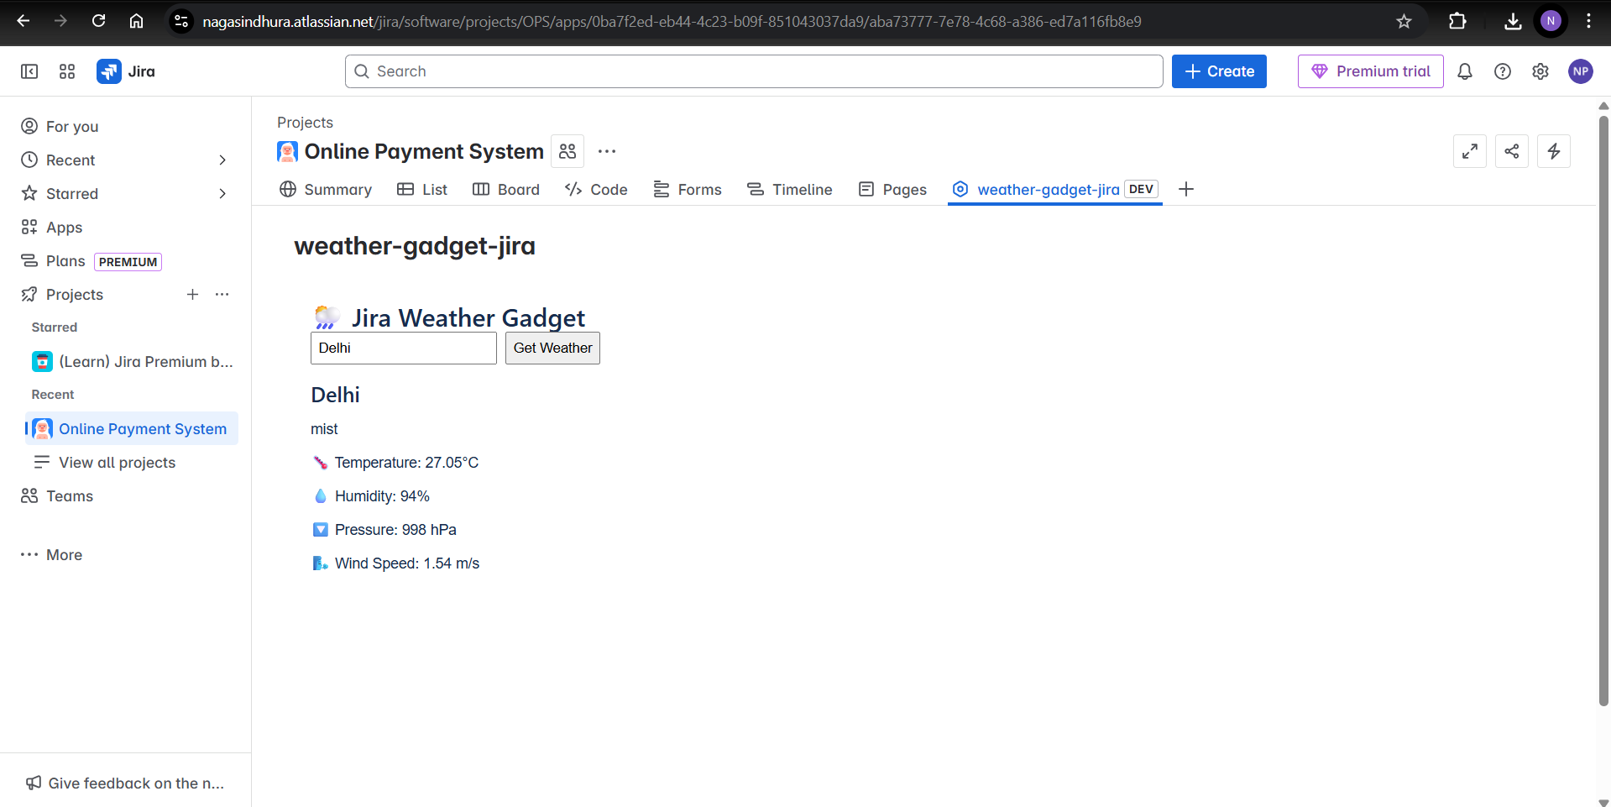Click Give feedback on the new navigation
This screenshot has height=807, width=1611.
[126, 783]
